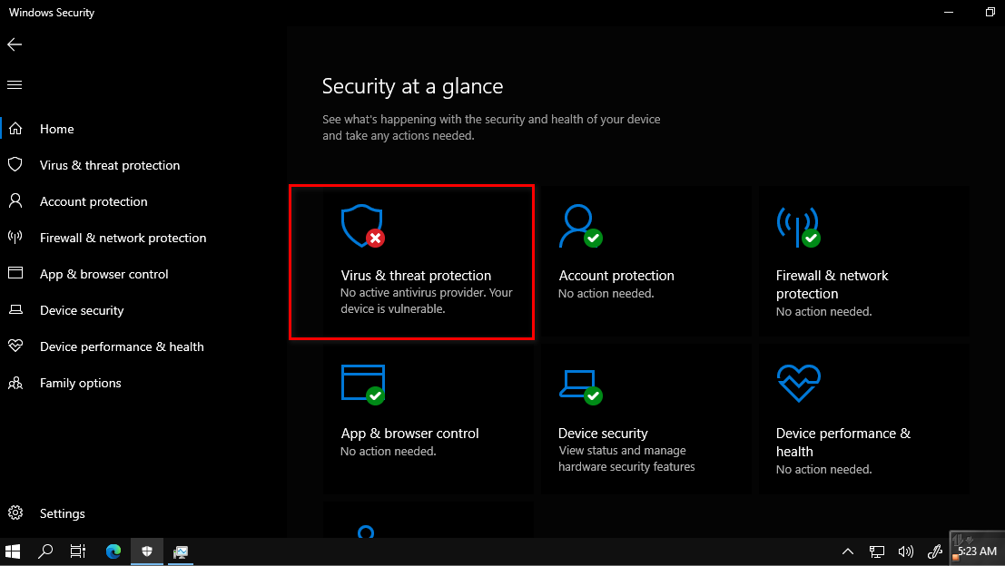Click the Virus & threat protection shield icon in sidebar
This screenshot has width=1005, height=566.
click(x=15, y=164)
